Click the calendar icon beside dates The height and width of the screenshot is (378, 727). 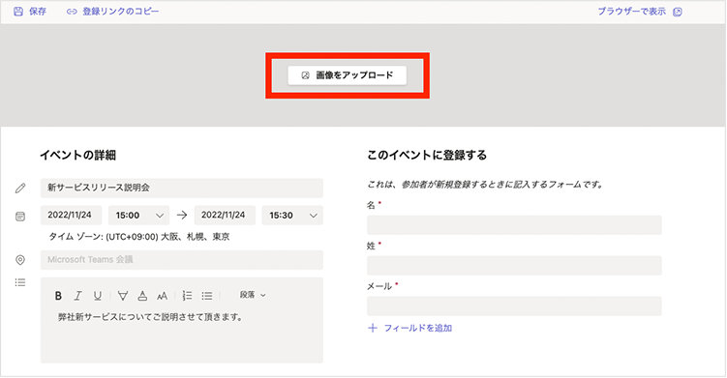[20, 217]
